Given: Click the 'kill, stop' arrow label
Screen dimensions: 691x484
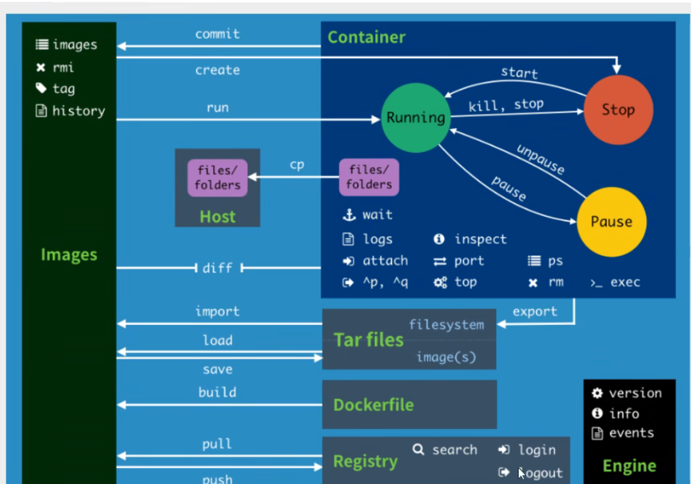Looking at the screenshot, I should (x=506, y=105).
